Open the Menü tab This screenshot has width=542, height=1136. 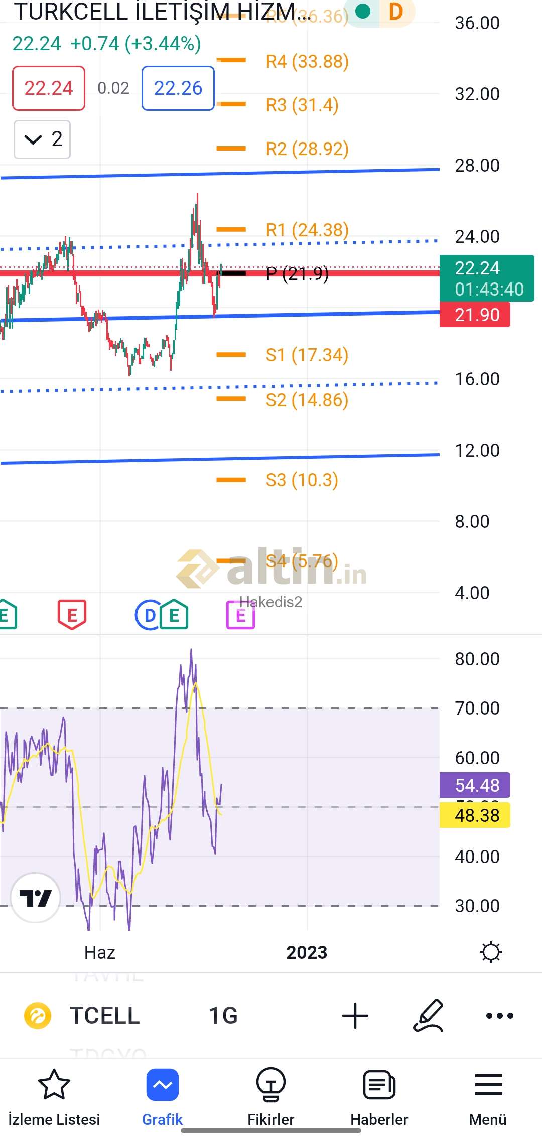(x=488, y=1098)
